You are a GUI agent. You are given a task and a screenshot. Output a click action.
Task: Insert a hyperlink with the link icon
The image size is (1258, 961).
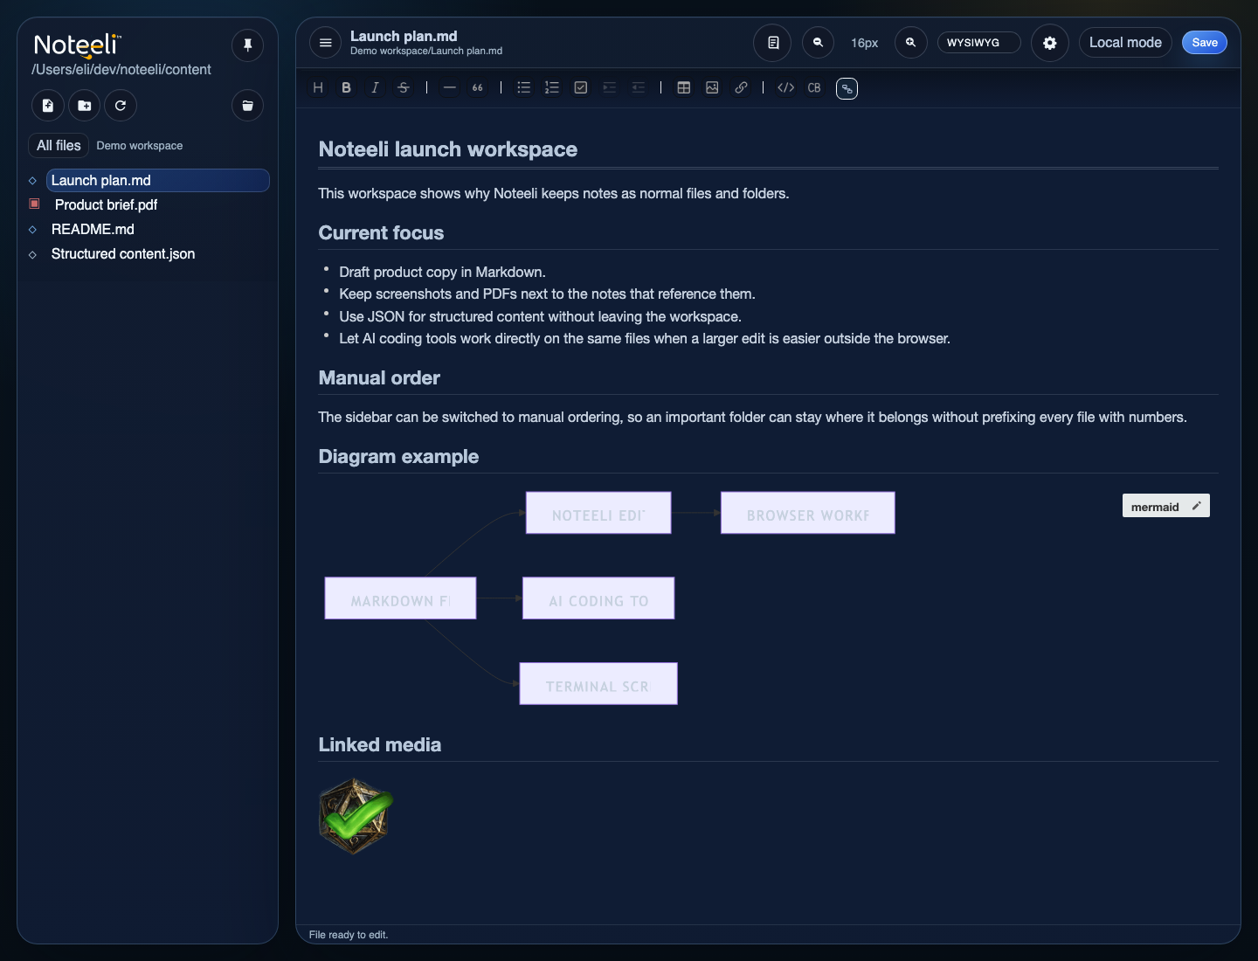[741, 87]
